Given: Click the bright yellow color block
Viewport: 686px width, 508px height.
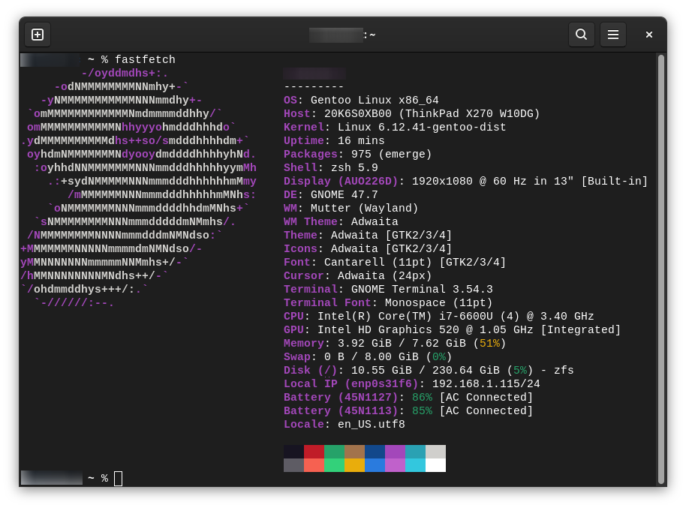Looking at the screenshot, I should click(354, 465).
